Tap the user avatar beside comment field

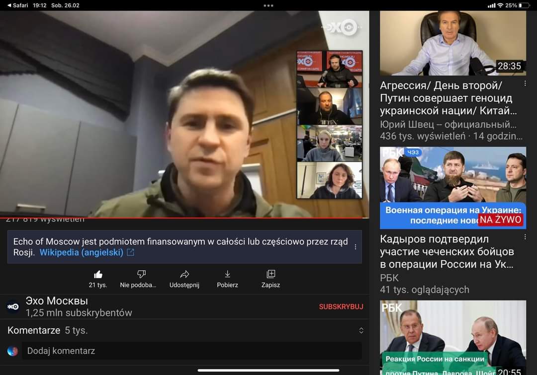(13, 351)
